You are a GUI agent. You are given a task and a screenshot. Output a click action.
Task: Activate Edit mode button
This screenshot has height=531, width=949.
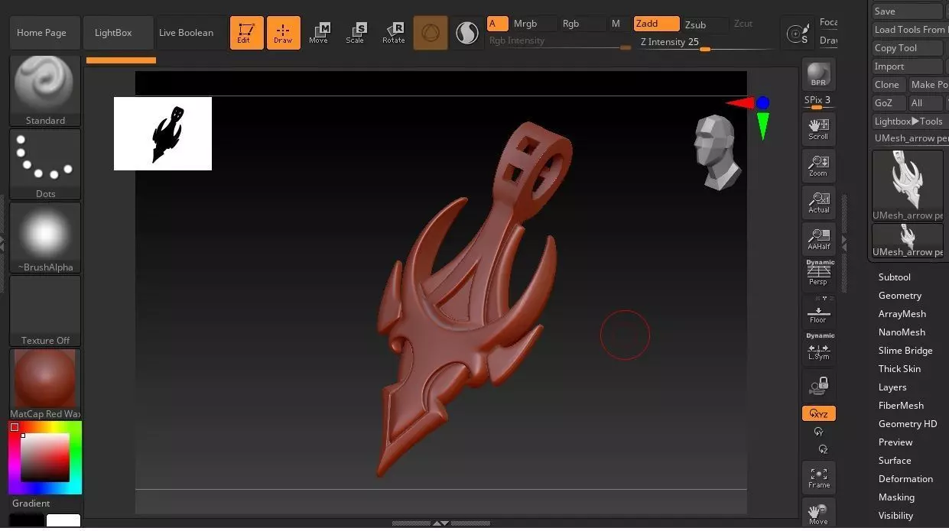pos(246,33)
